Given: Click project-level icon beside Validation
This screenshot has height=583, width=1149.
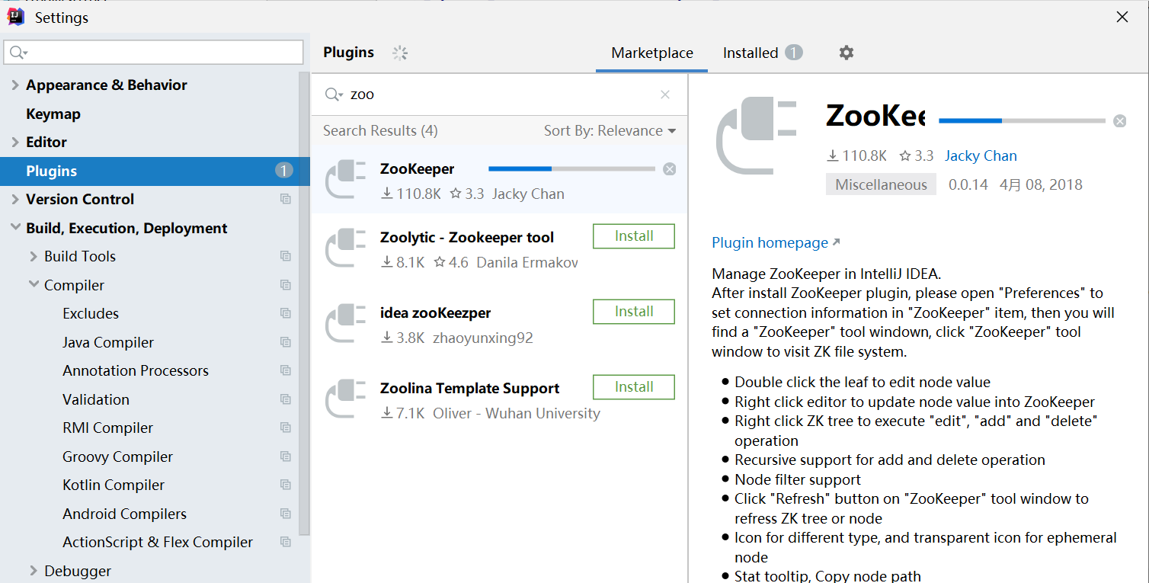Looking at the screenshot, I should (x=286, y=399).
